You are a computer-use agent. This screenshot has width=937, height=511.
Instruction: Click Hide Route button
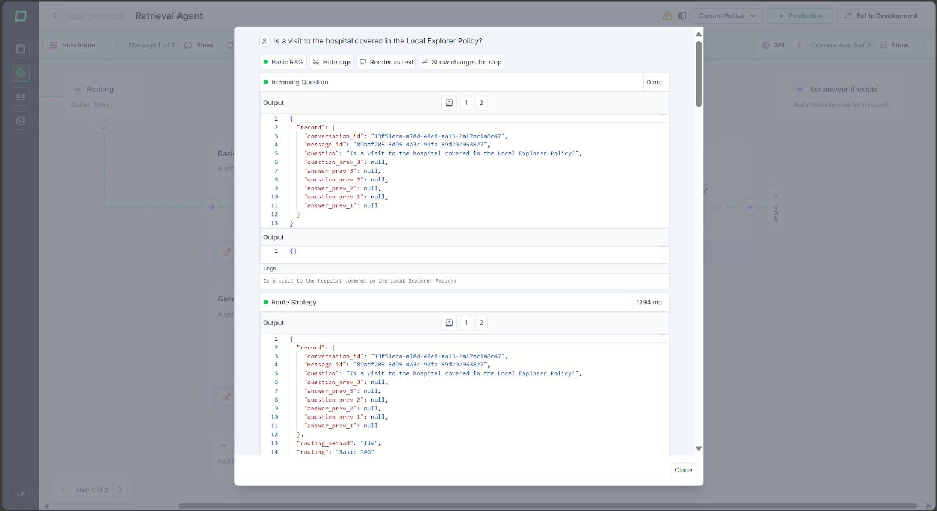click(x=73, y=45)
